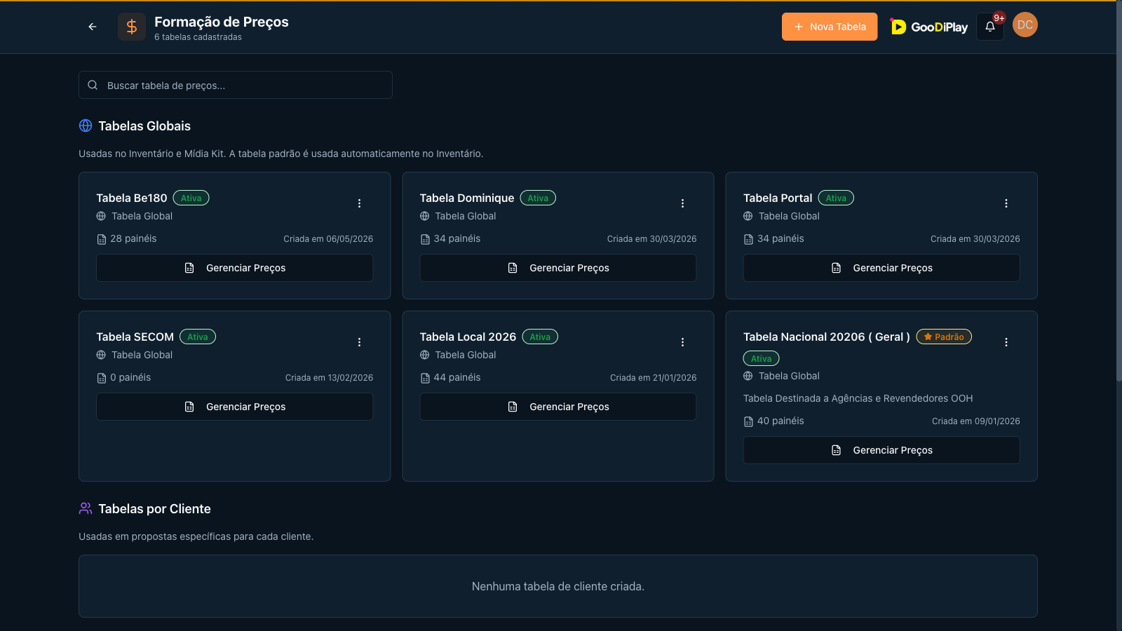Image resolution: width=1122 pixels, height=631 pixels.
Task: Create a table with Nova Tabela
Action: point(830,27)
